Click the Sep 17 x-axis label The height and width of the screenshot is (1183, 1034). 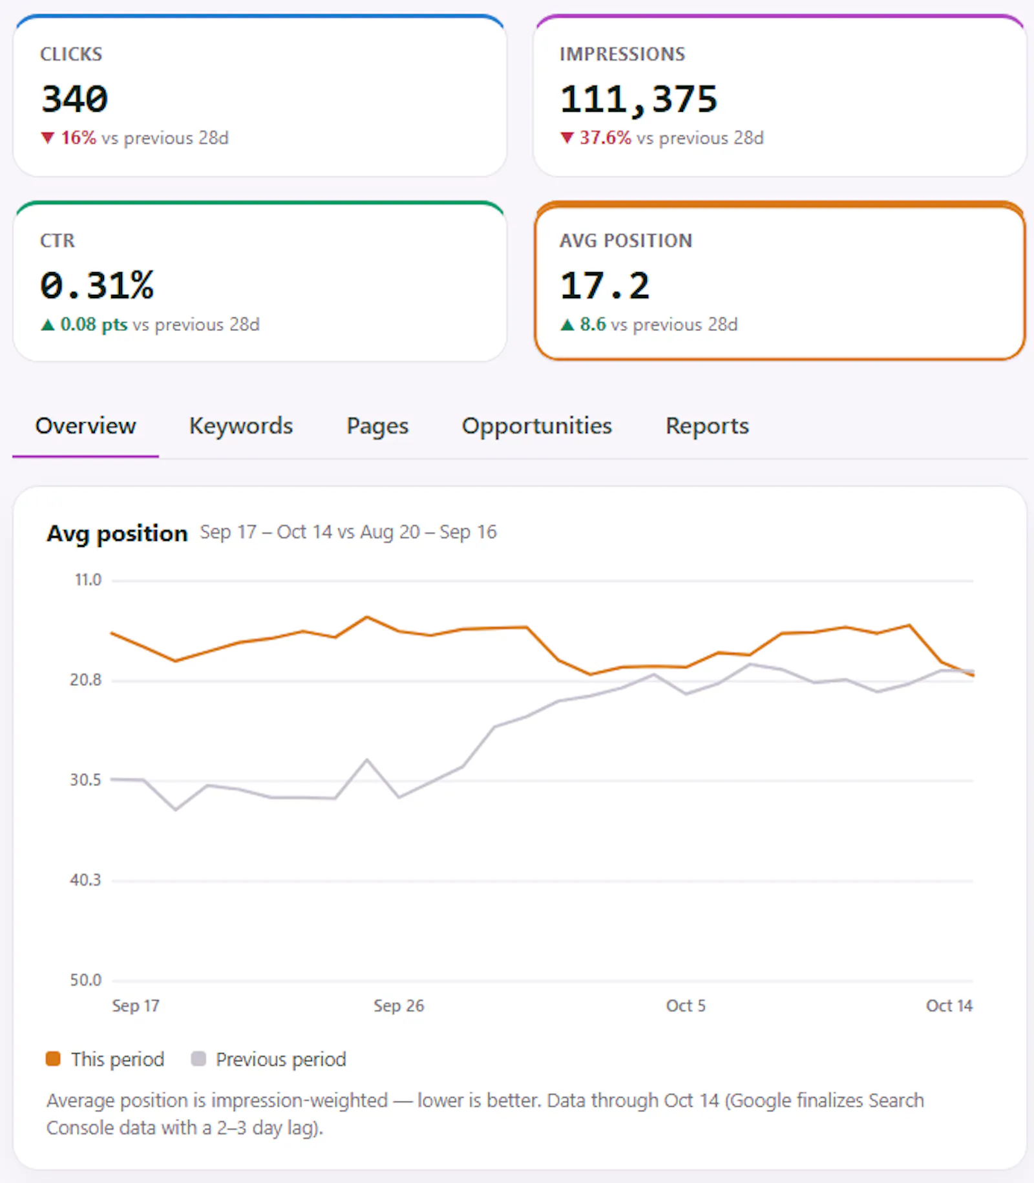[135, 1005]
